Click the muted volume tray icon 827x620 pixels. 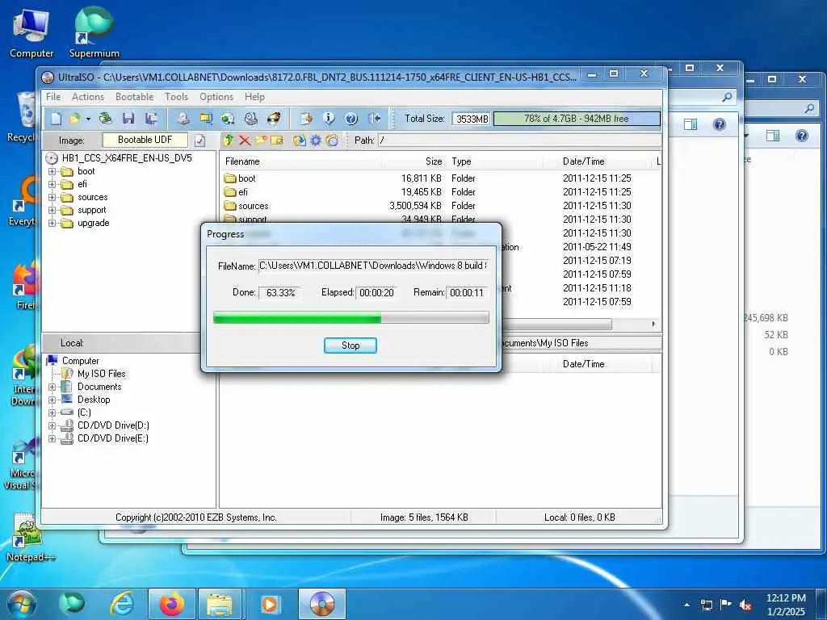745,605
